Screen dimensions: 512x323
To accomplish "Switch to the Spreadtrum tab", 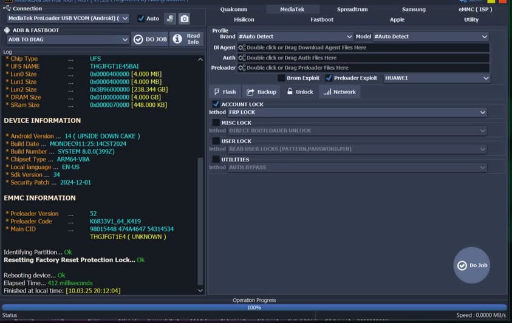I will click(352, 10).
